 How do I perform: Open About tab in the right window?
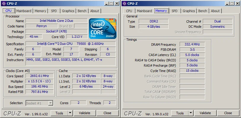pyautogui.click(x=215, y=11)
